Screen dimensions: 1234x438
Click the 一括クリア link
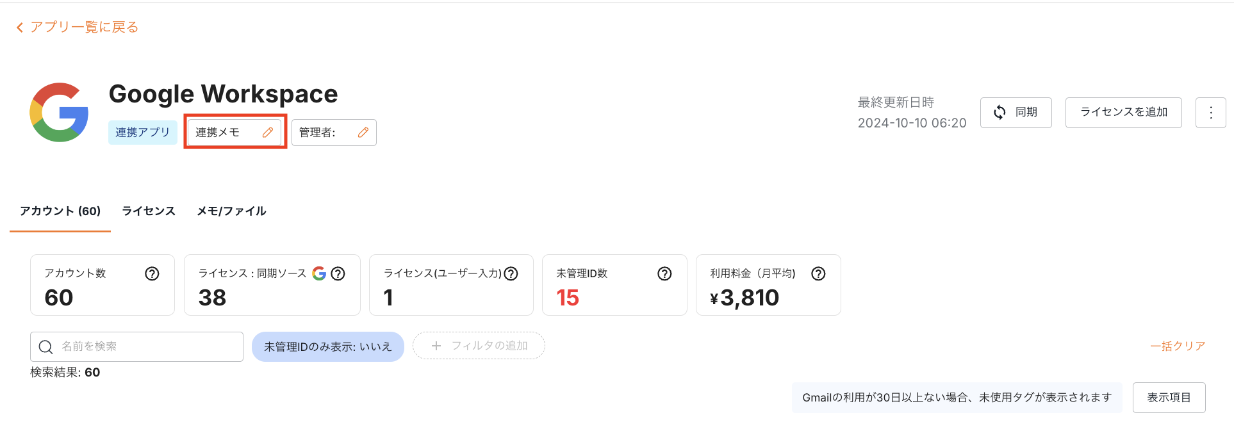pyautogui.click(x=1178, y=346)
